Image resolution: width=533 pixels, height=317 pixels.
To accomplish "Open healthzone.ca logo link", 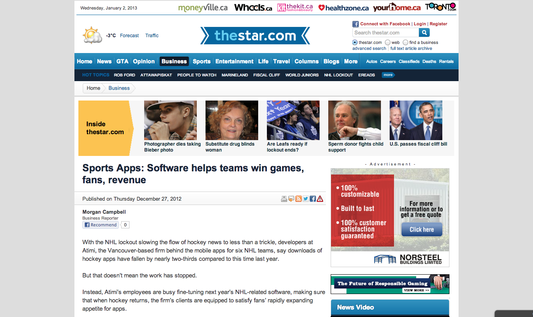I will (x=343, y=8).
